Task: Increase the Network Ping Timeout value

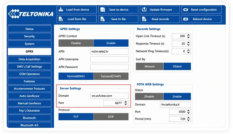Action: (188, 50)
